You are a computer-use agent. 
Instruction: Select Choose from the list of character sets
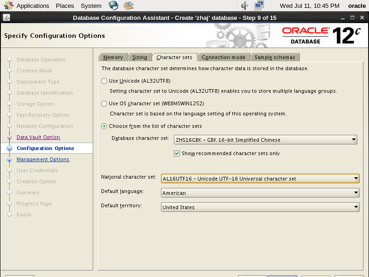pos(104,126)
